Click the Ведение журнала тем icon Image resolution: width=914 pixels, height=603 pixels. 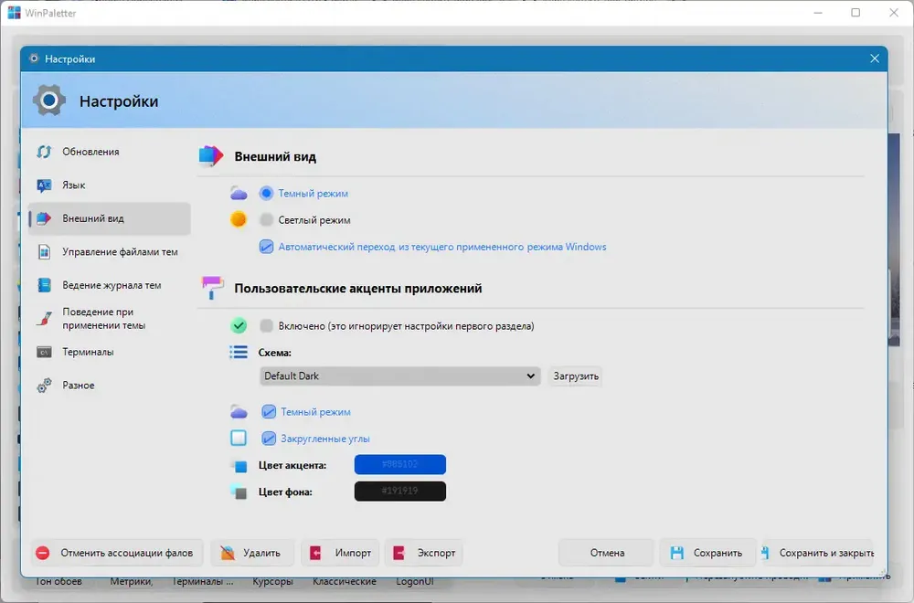[44, 285]
